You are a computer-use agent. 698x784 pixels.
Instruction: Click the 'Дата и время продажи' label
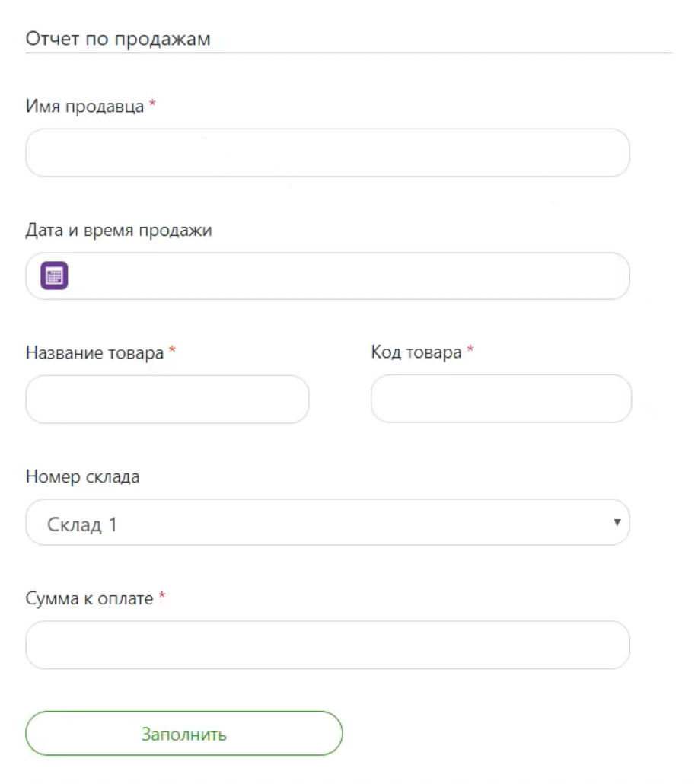pyautogui.click(x=119, y=231)
